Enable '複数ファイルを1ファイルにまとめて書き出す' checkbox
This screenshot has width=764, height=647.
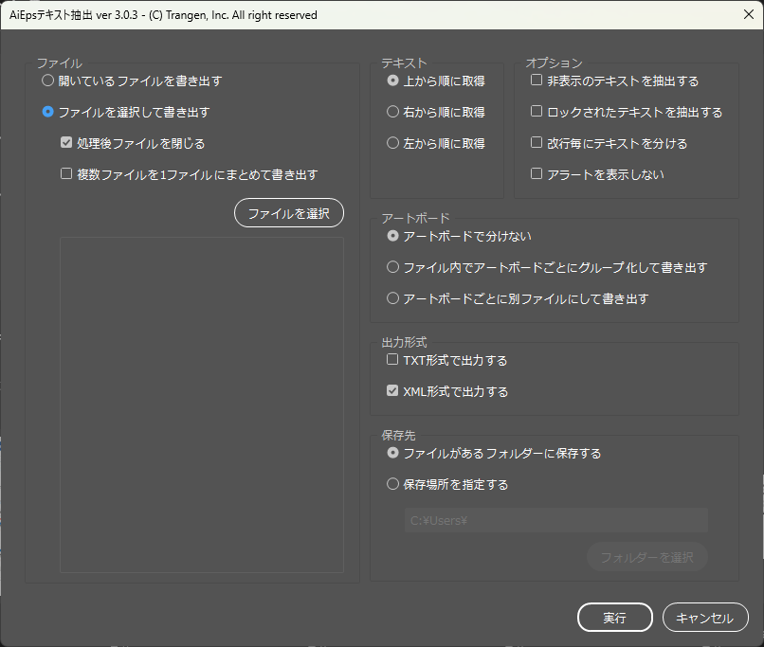66,173
